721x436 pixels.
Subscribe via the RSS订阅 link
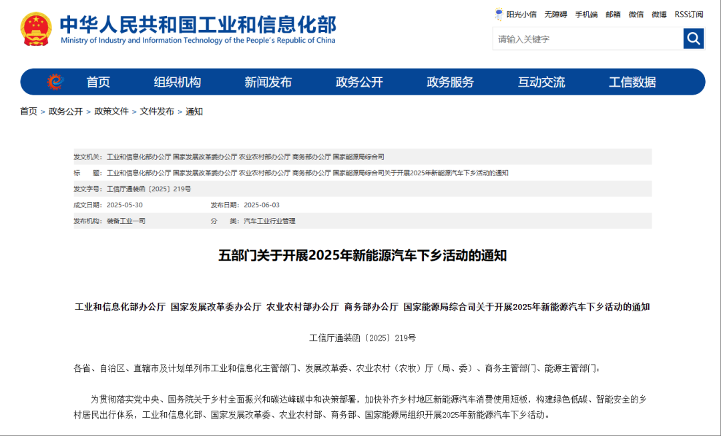pos(687,13)
